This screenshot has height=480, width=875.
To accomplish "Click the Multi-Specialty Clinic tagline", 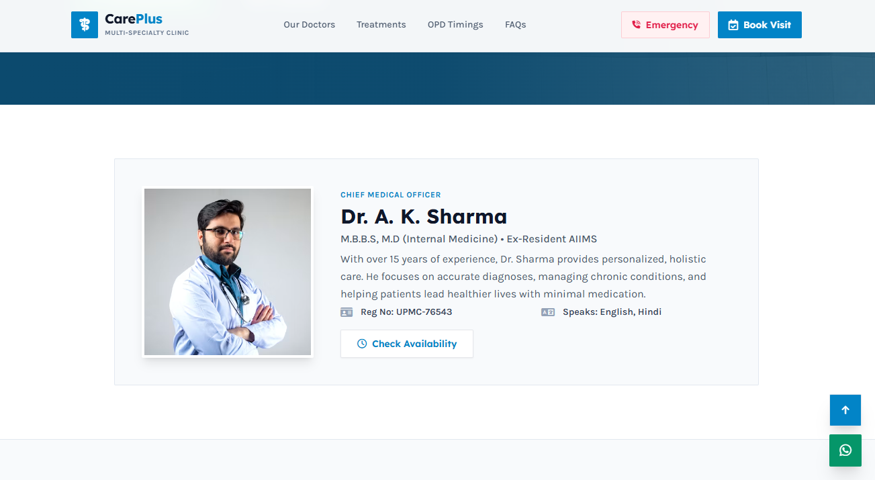I will (147, 33).
